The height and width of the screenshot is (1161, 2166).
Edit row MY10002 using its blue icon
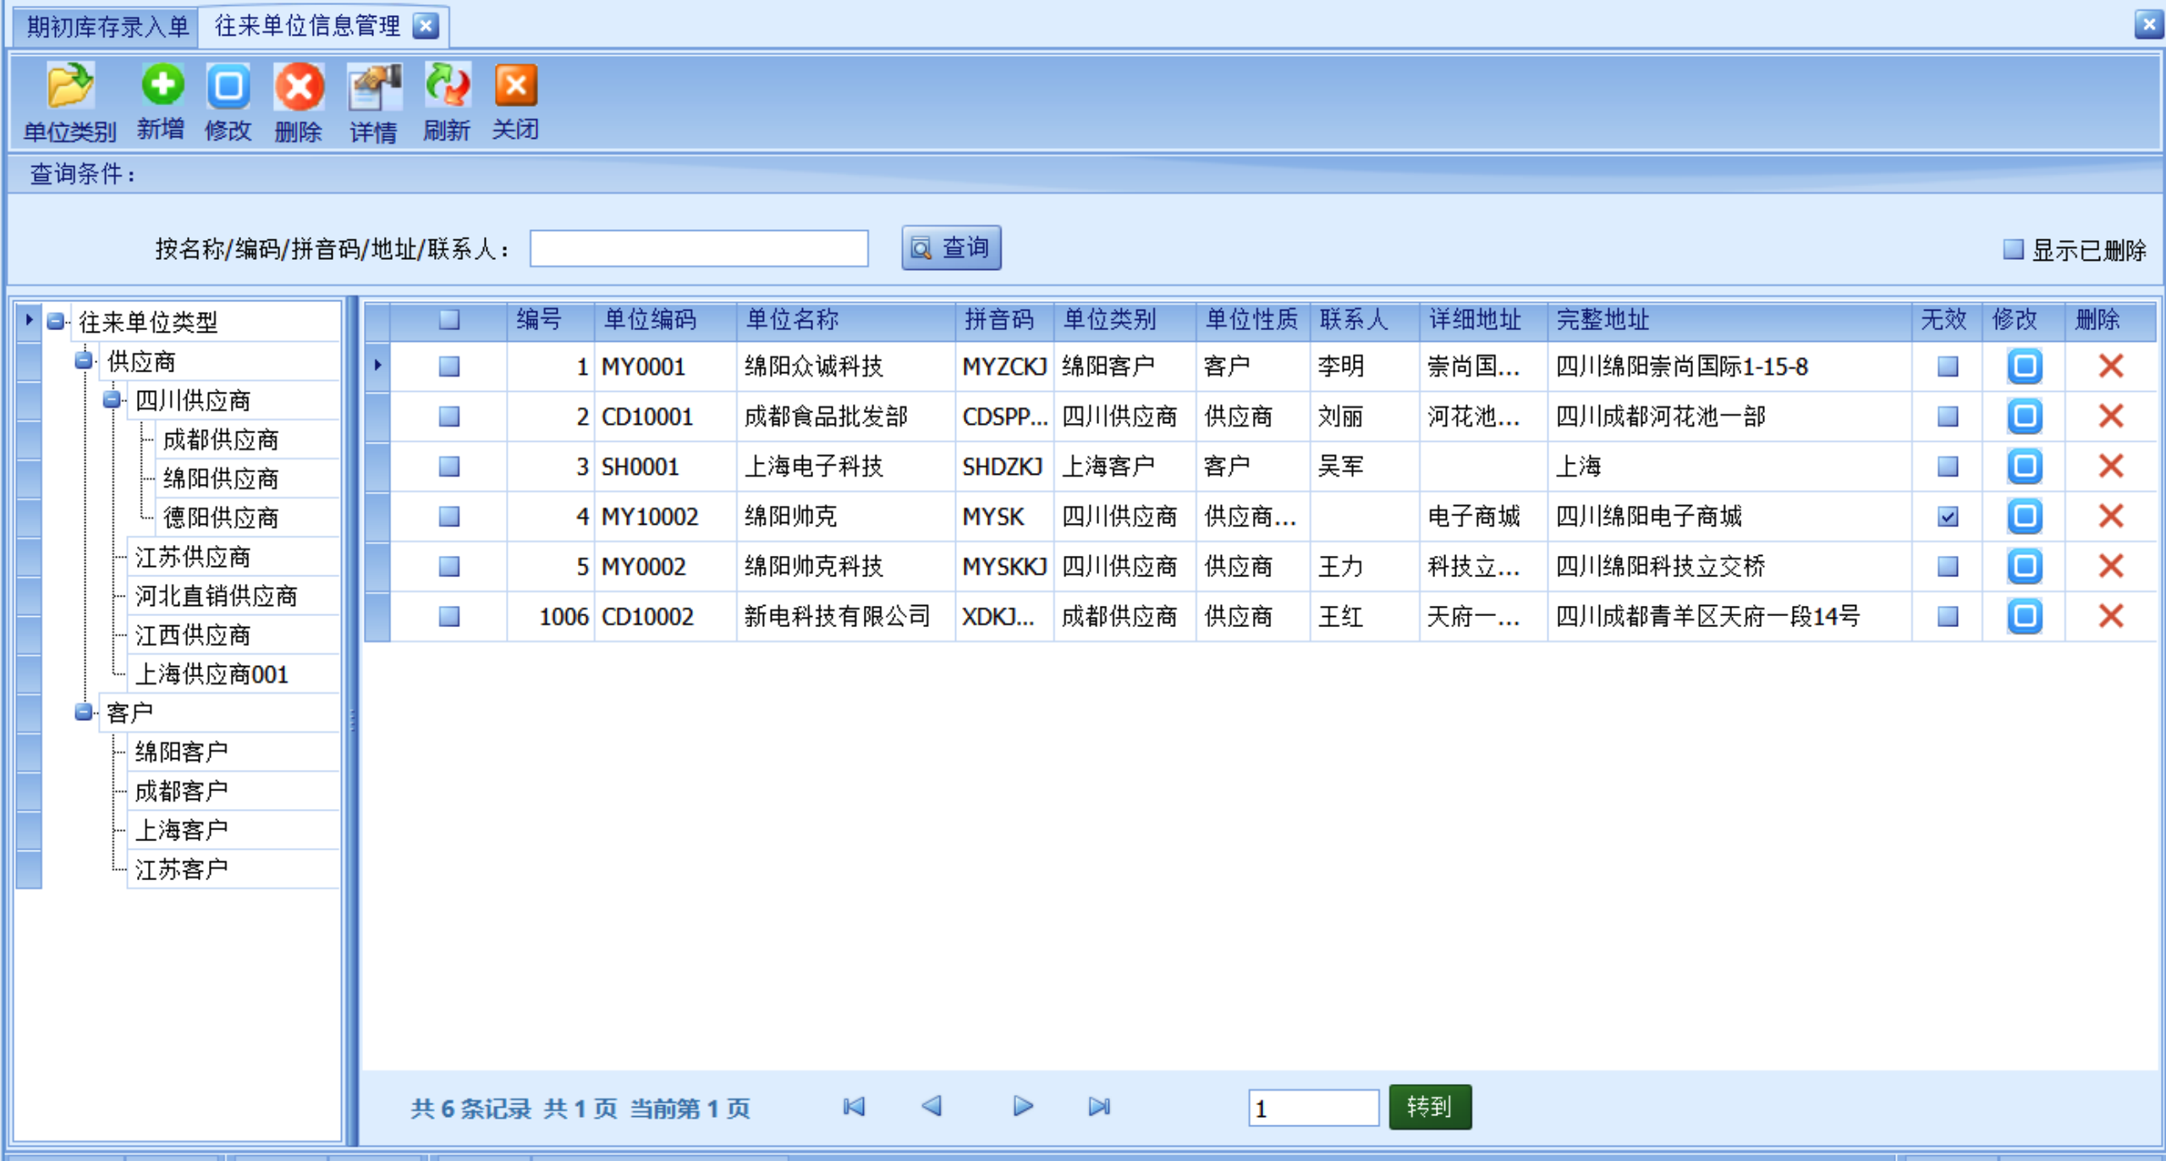pos(2025,516)
